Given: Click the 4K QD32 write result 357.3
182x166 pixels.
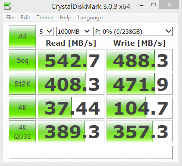Looking at the screenshot, I should click(139, 131).
